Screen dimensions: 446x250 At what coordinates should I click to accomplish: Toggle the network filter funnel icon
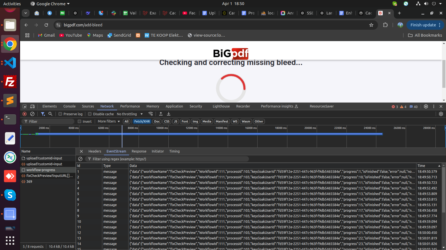[43, 114]
